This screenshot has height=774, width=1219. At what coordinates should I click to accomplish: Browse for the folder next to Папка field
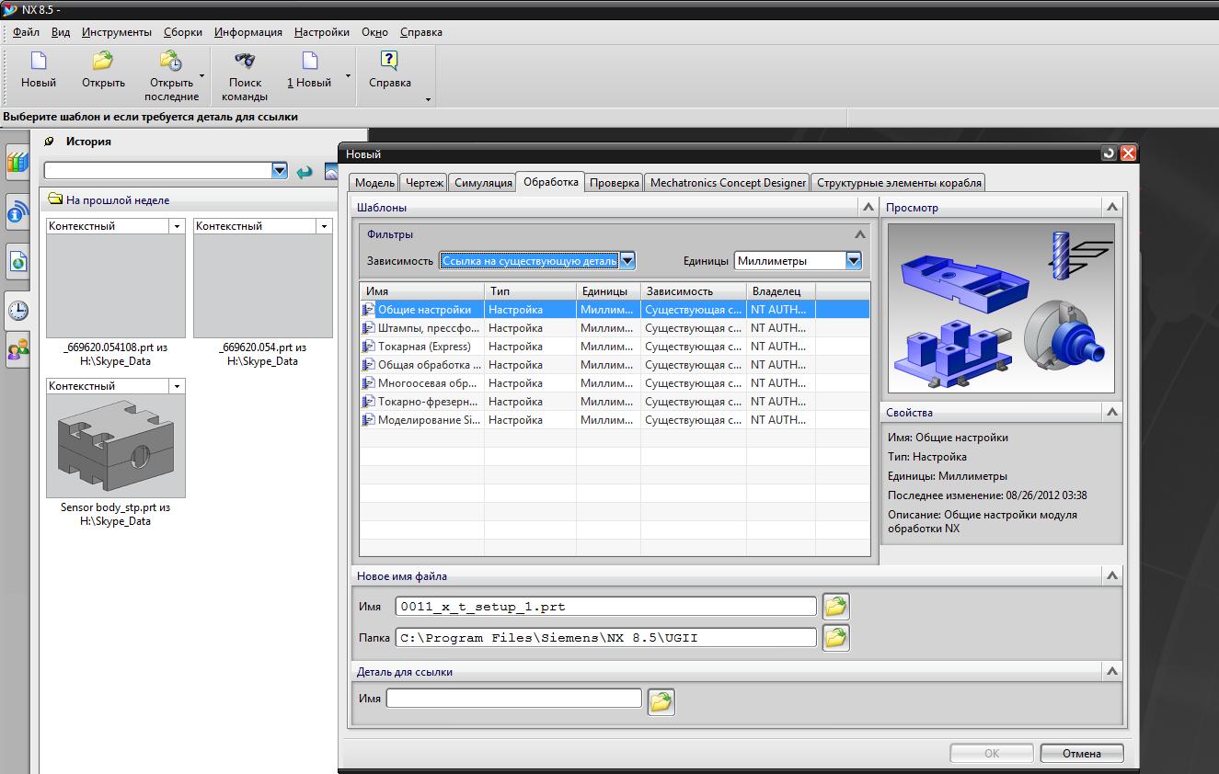(835, 638)
